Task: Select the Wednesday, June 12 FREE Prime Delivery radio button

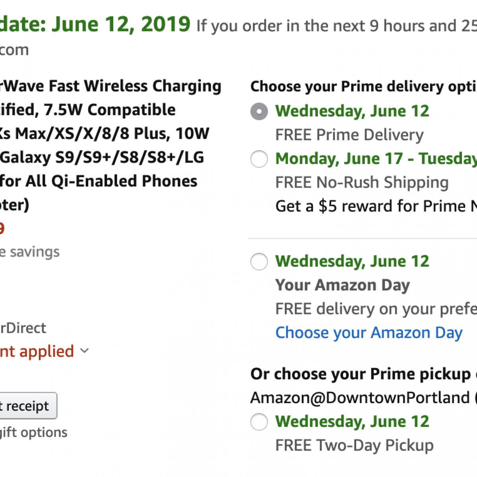Action: (x=259, y=111)
